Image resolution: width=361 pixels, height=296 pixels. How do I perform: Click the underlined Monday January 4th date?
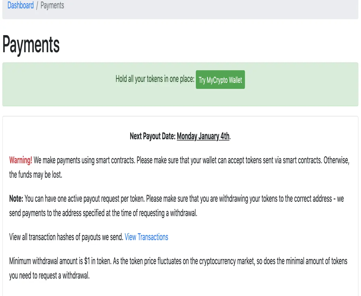coord(203,136)
